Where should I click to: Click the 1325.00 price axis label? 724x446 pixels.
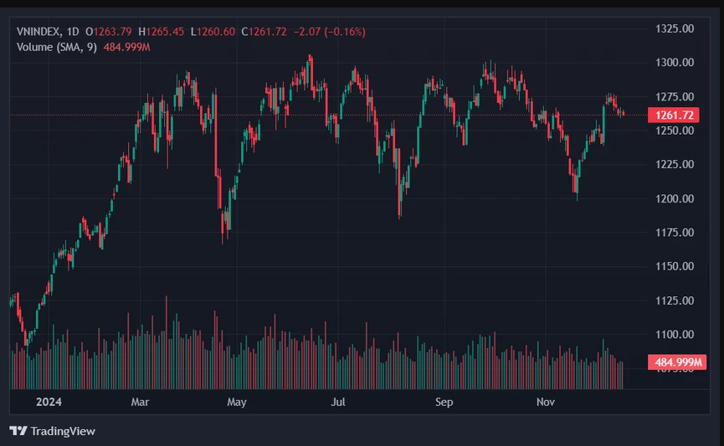click(x=675, y=28)
